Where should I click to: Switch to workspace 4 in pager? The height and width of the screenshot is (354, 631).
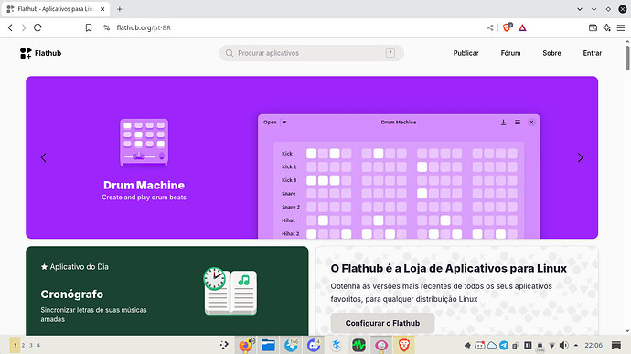click(38, 345)
